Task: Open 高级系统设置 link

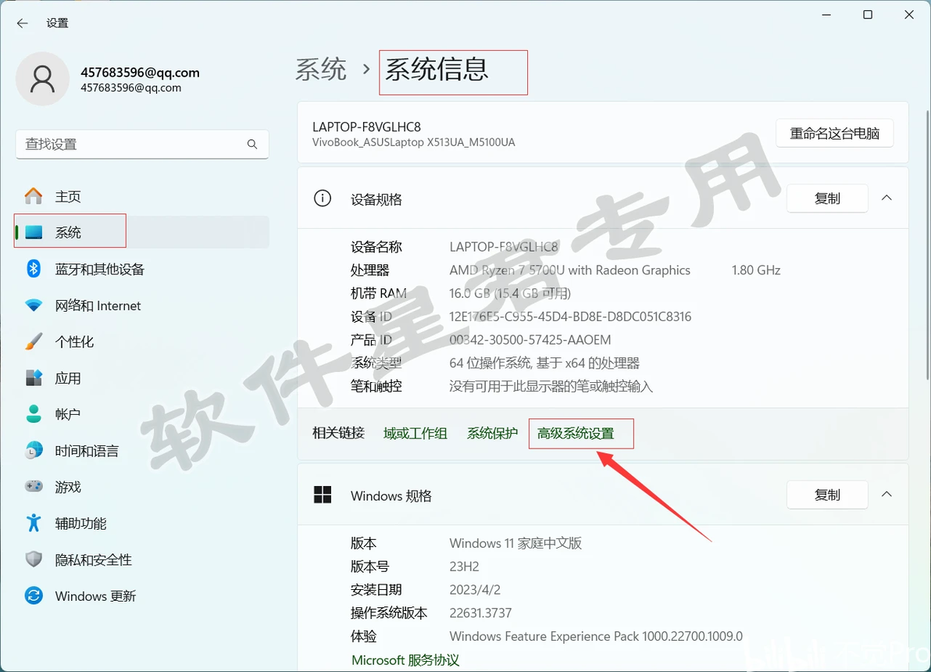Action: click(x=576, y=433)
